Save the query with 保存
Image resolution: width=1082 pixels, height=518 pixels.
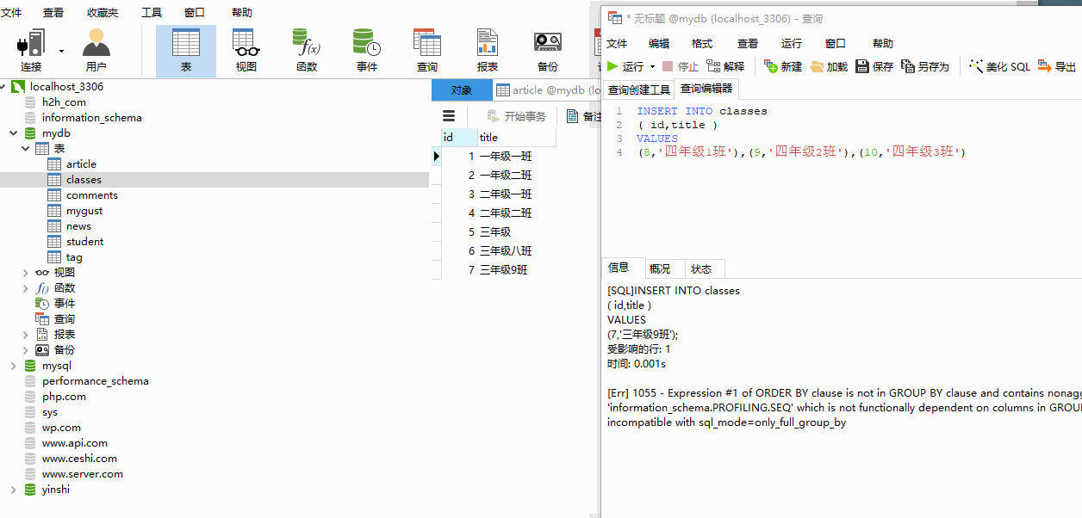coord(874,66)
